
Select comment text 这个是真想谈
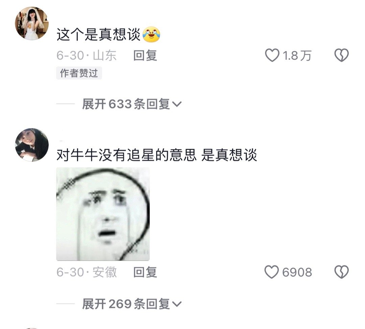(98, 35)
